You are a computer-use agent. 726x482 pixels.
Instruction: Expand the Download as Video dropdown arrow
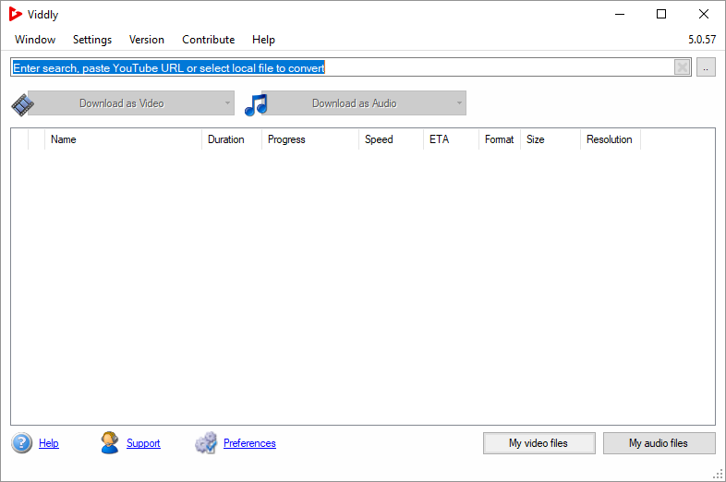227,102
